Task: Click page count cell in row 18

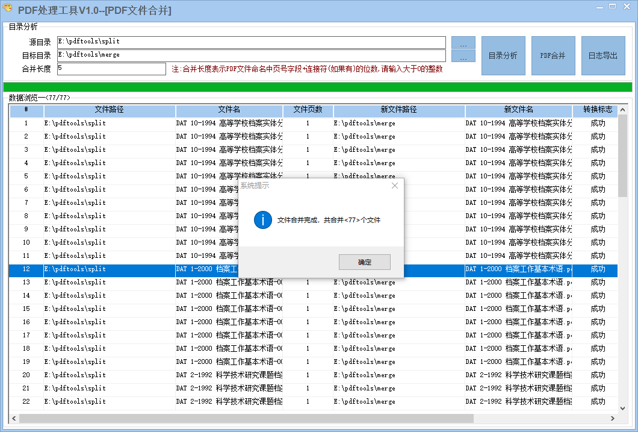Action: point(308,348)
